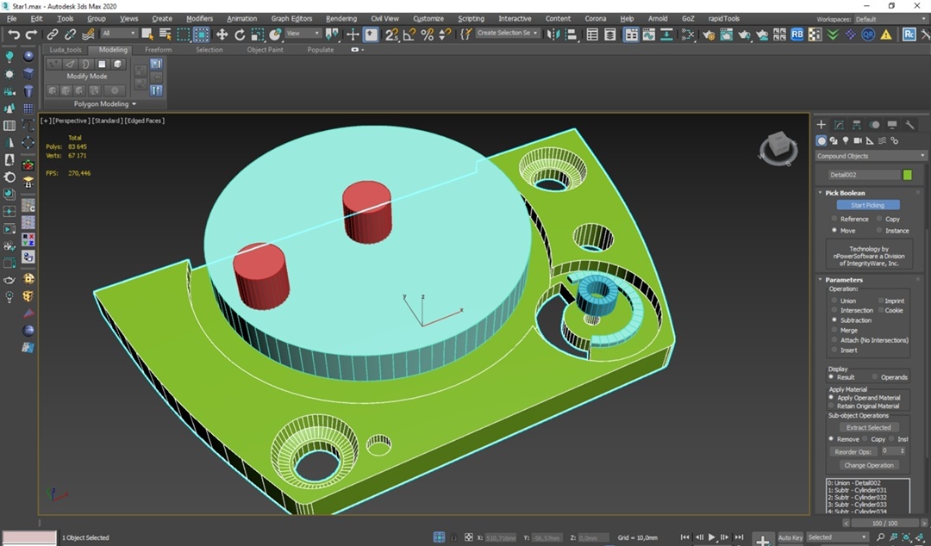Image resolution: width=931 pixels, height=546 pixels.
Task: Click the Undo arrow icon
Action: [13, 34]
